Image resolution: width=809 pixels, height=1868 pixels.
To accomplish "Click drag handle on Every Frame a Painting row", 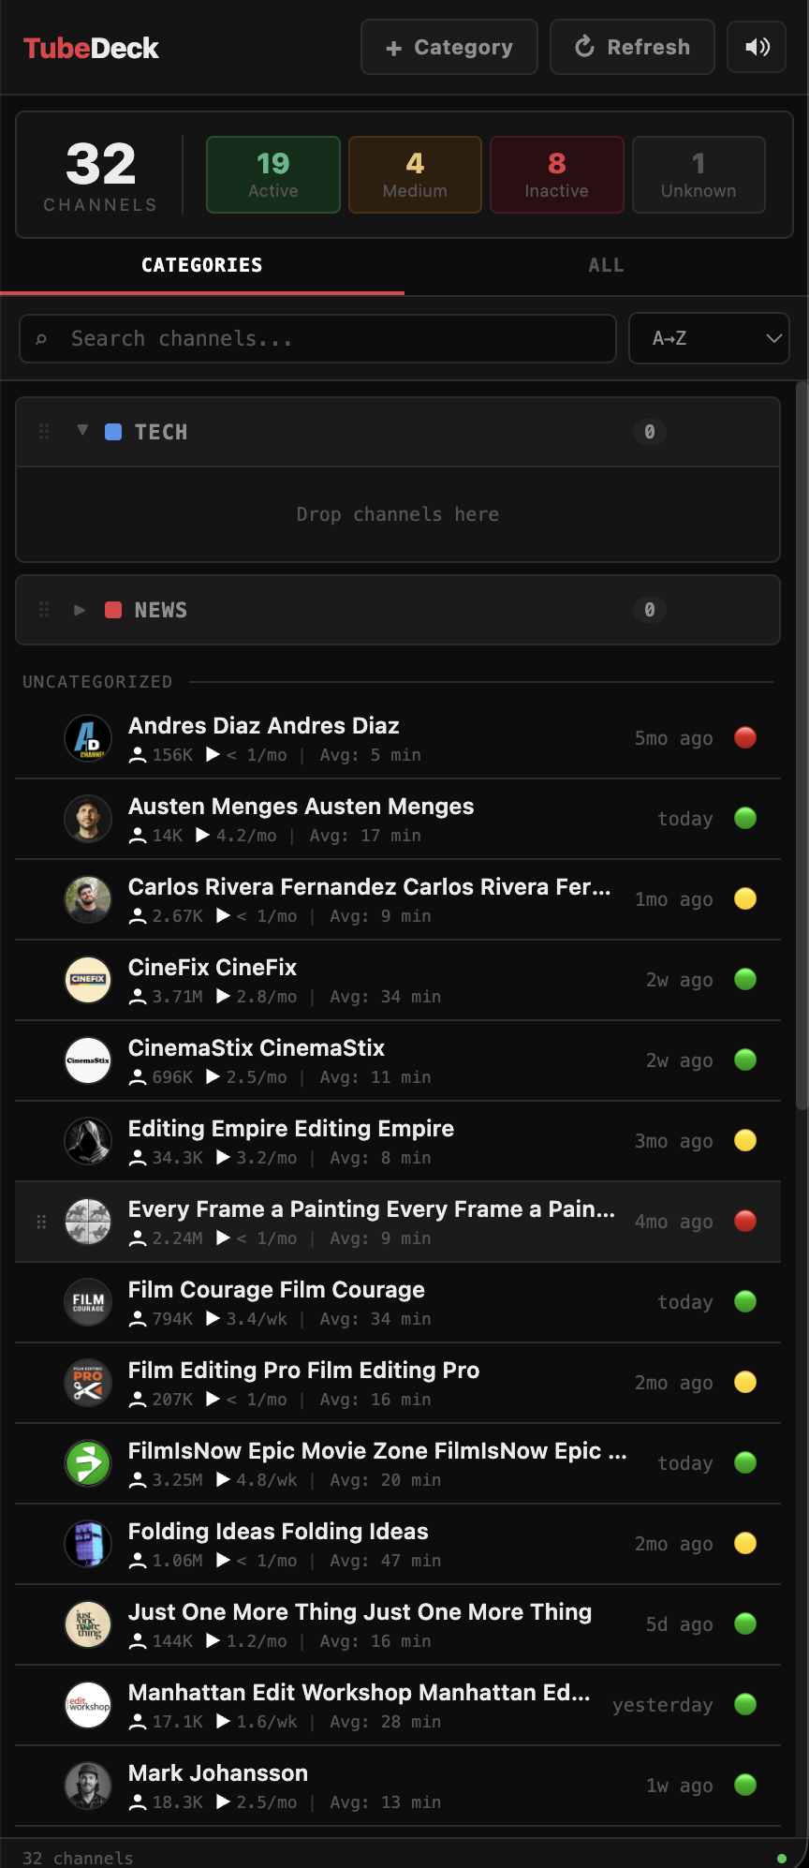I will pyautogui.click(x=41, y=1222).
